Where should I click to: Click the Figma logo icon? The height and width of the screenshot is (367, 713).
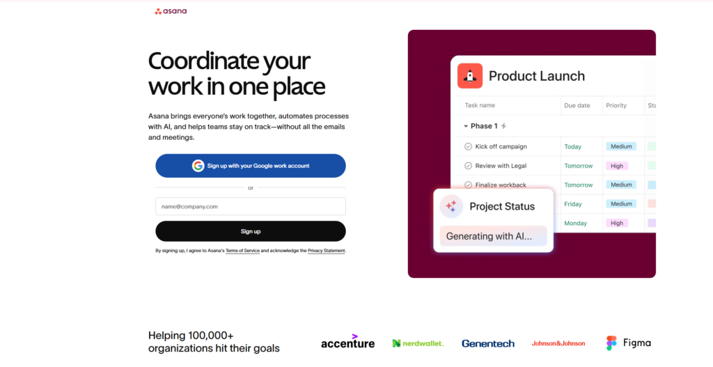tap(611, 343)
